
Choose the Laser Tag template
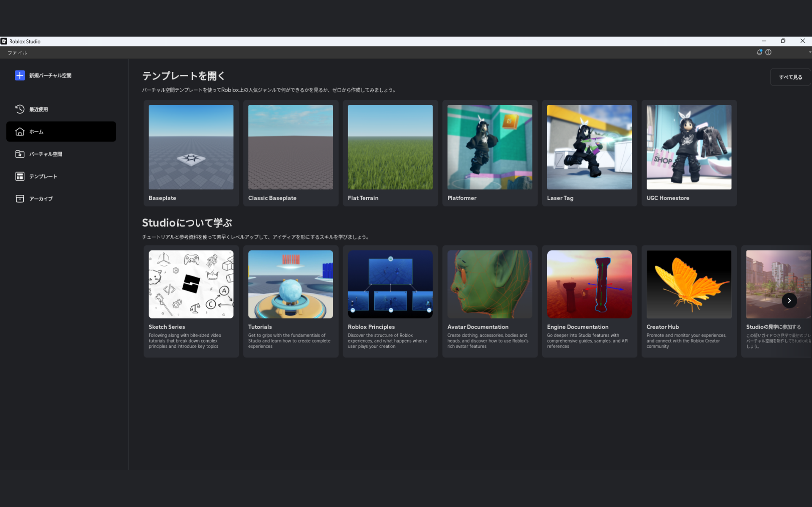pos(589,147)
